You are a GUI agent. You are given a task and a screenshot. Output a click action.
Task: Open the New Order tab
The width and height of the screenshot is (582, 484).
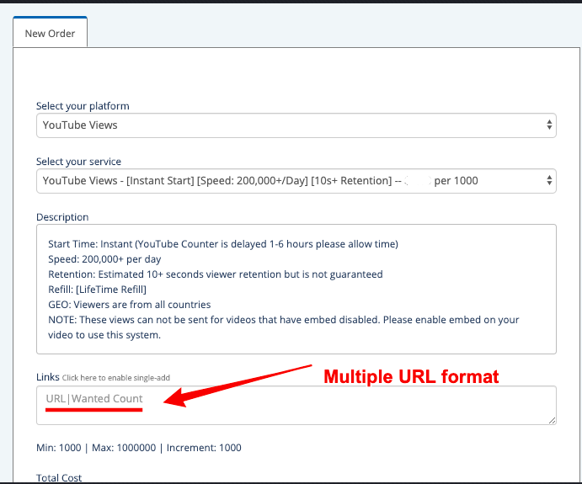[x=50, y=33]
